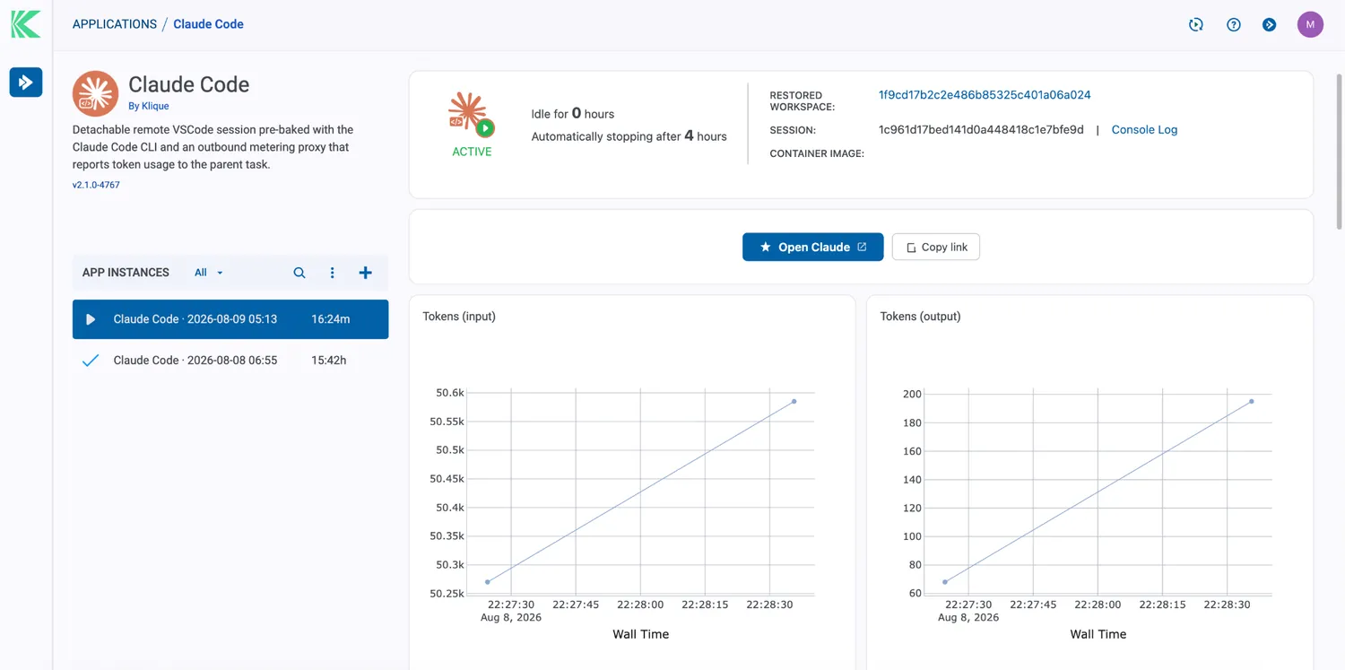Click the 'Automatically stopping after 4 hours' text
The width and height of the screenshot is (1345, 670).
(629, 136)
